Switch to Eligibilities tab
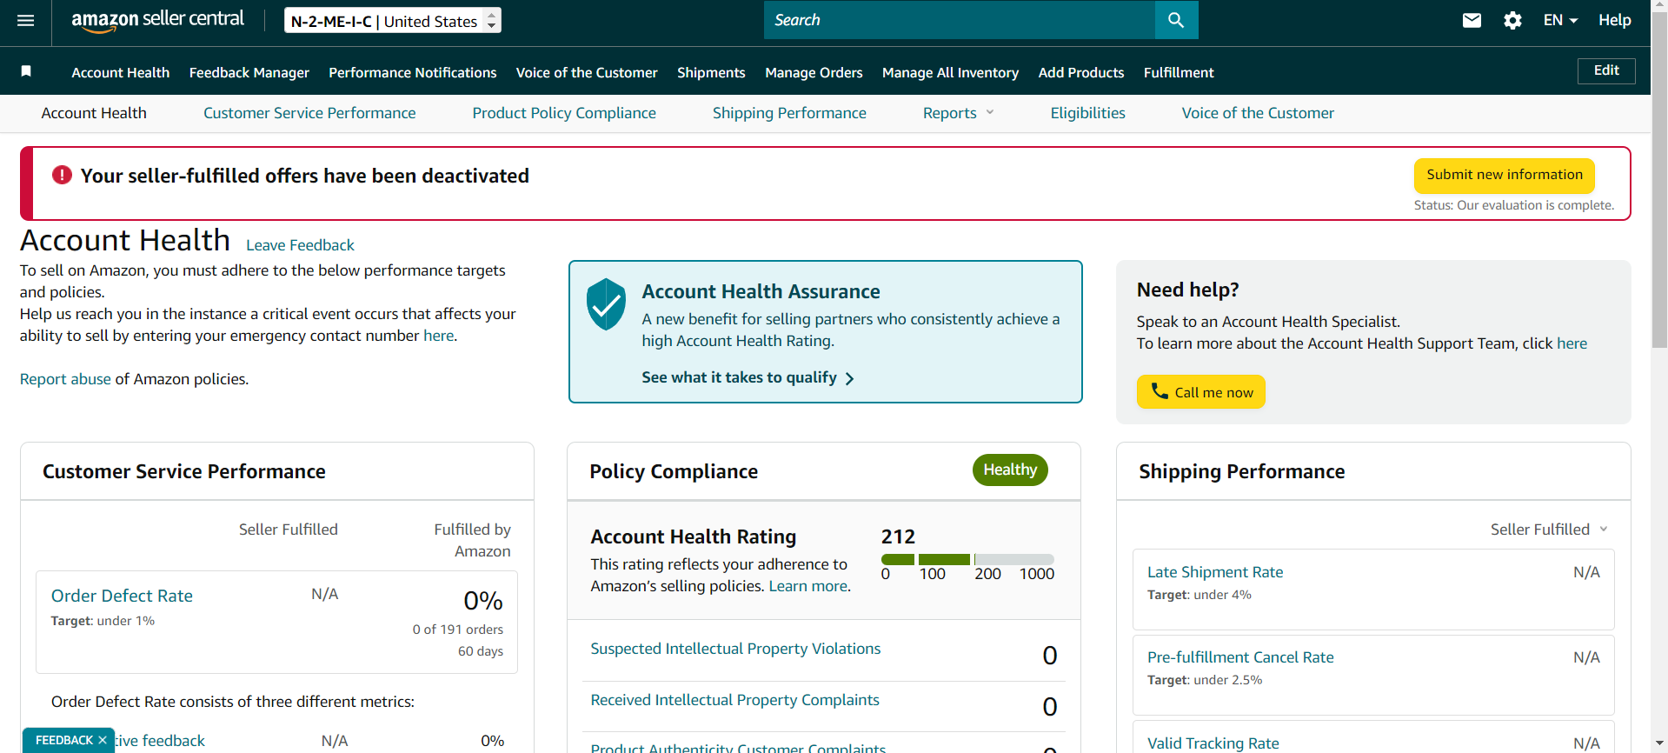The width and height of the screenshot is (1668, 753). pyautogui.click(x=1087, y=113)
